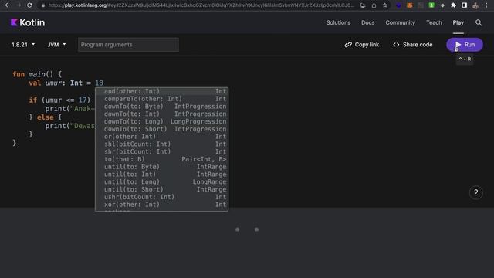Open the Kotlin version 1.8.21 dropdown
Screen dimensions: 494x278
pyautogui.click(x=23, y=45)
